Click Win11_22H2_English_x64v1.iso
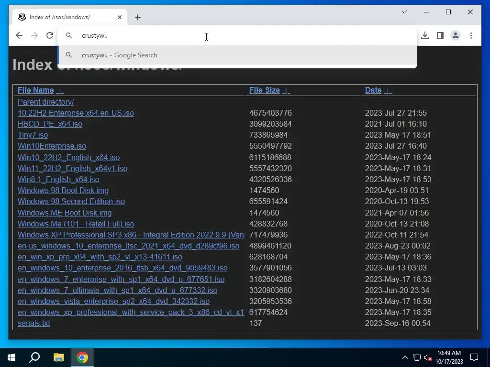Image resolution: width=490 pixels, height=367 pixels. pyautogui.click(x=73, y=168)
